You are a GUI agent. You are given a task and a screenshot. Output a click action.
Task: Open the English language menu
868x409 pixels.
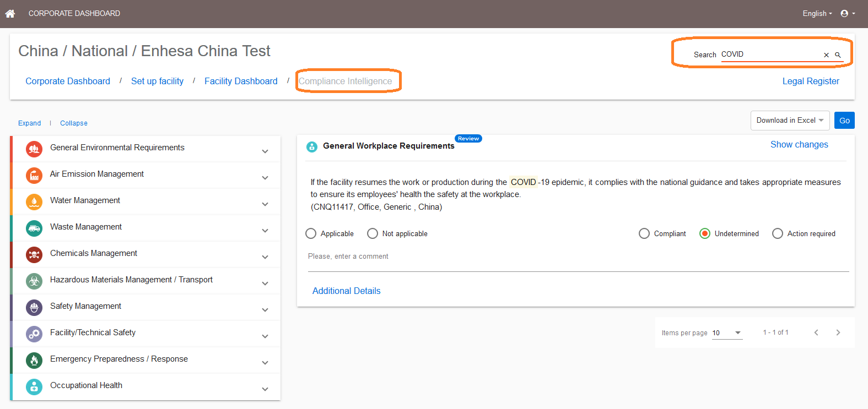point(817,13)
